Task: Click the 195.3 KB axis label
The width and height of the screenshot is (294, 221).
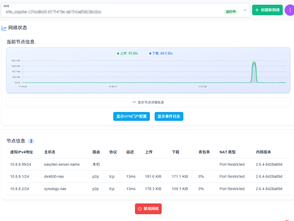Action: tap(15, 61)
